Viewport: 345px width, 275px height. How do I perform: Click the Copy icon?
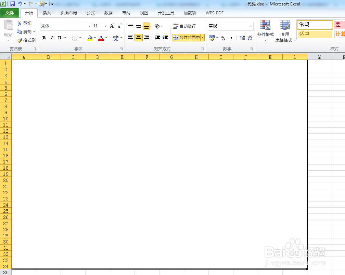click(x=20, y=32)
